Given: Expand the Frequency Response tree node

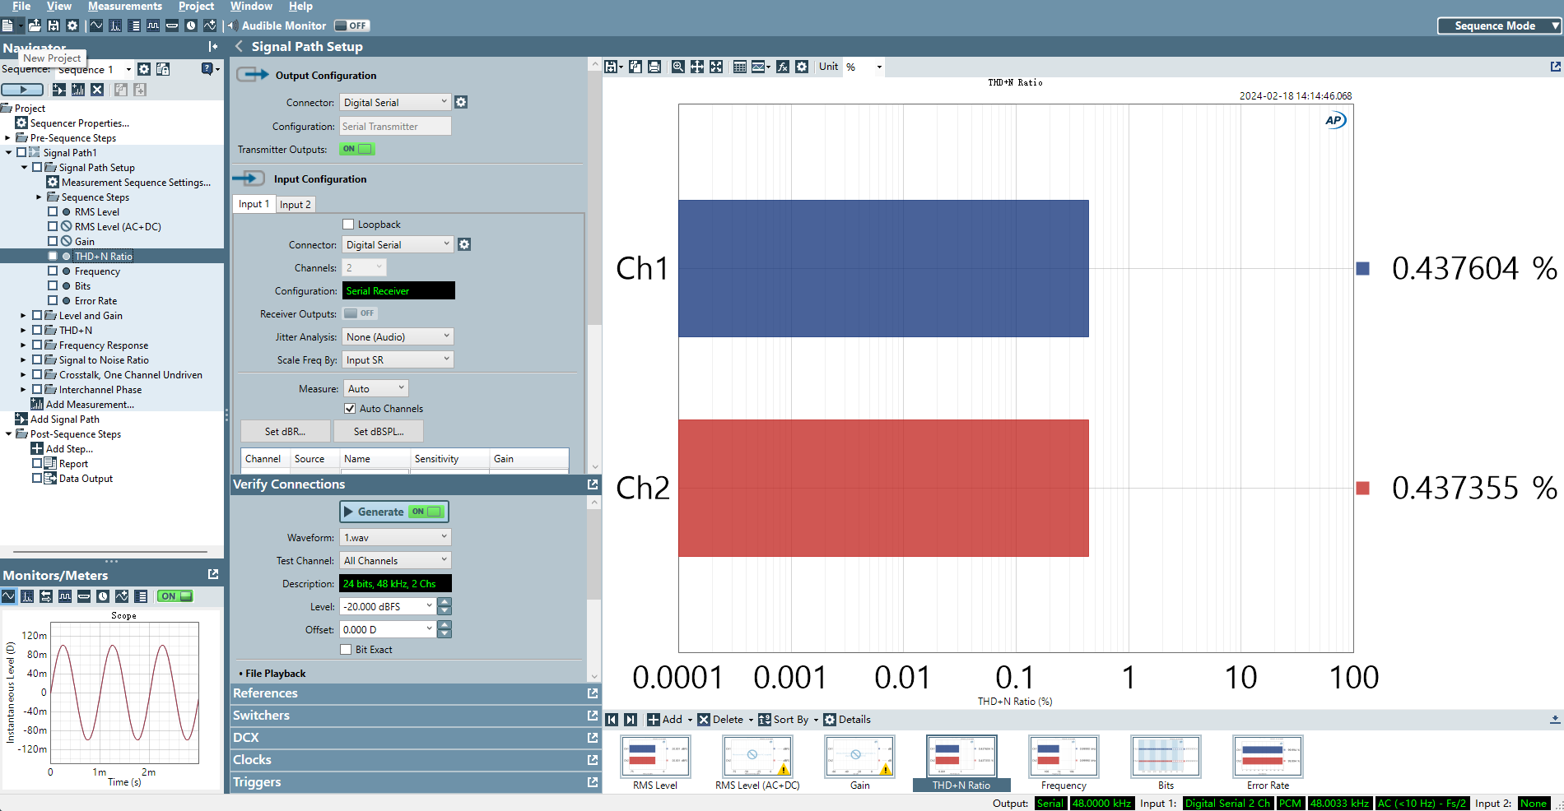Looking at the screenshot, I should pyautogui.click(x=23, y=345).
